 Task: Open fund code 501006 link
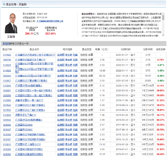[x=7, y=149]
